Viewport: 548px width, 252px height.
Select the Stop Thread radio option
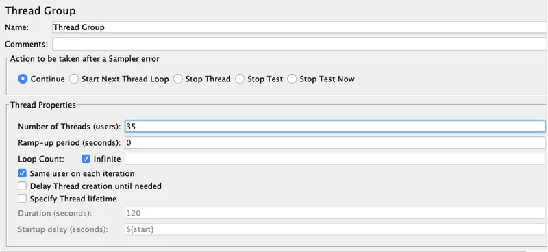pos(178,79)
